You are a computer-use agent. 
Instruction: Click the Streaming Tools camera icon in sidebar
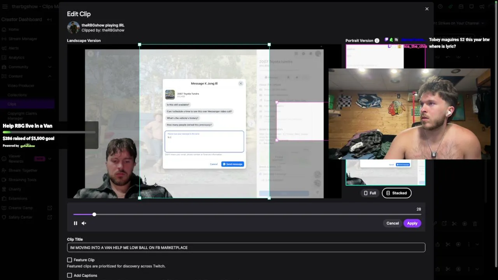tap(4, 180)
